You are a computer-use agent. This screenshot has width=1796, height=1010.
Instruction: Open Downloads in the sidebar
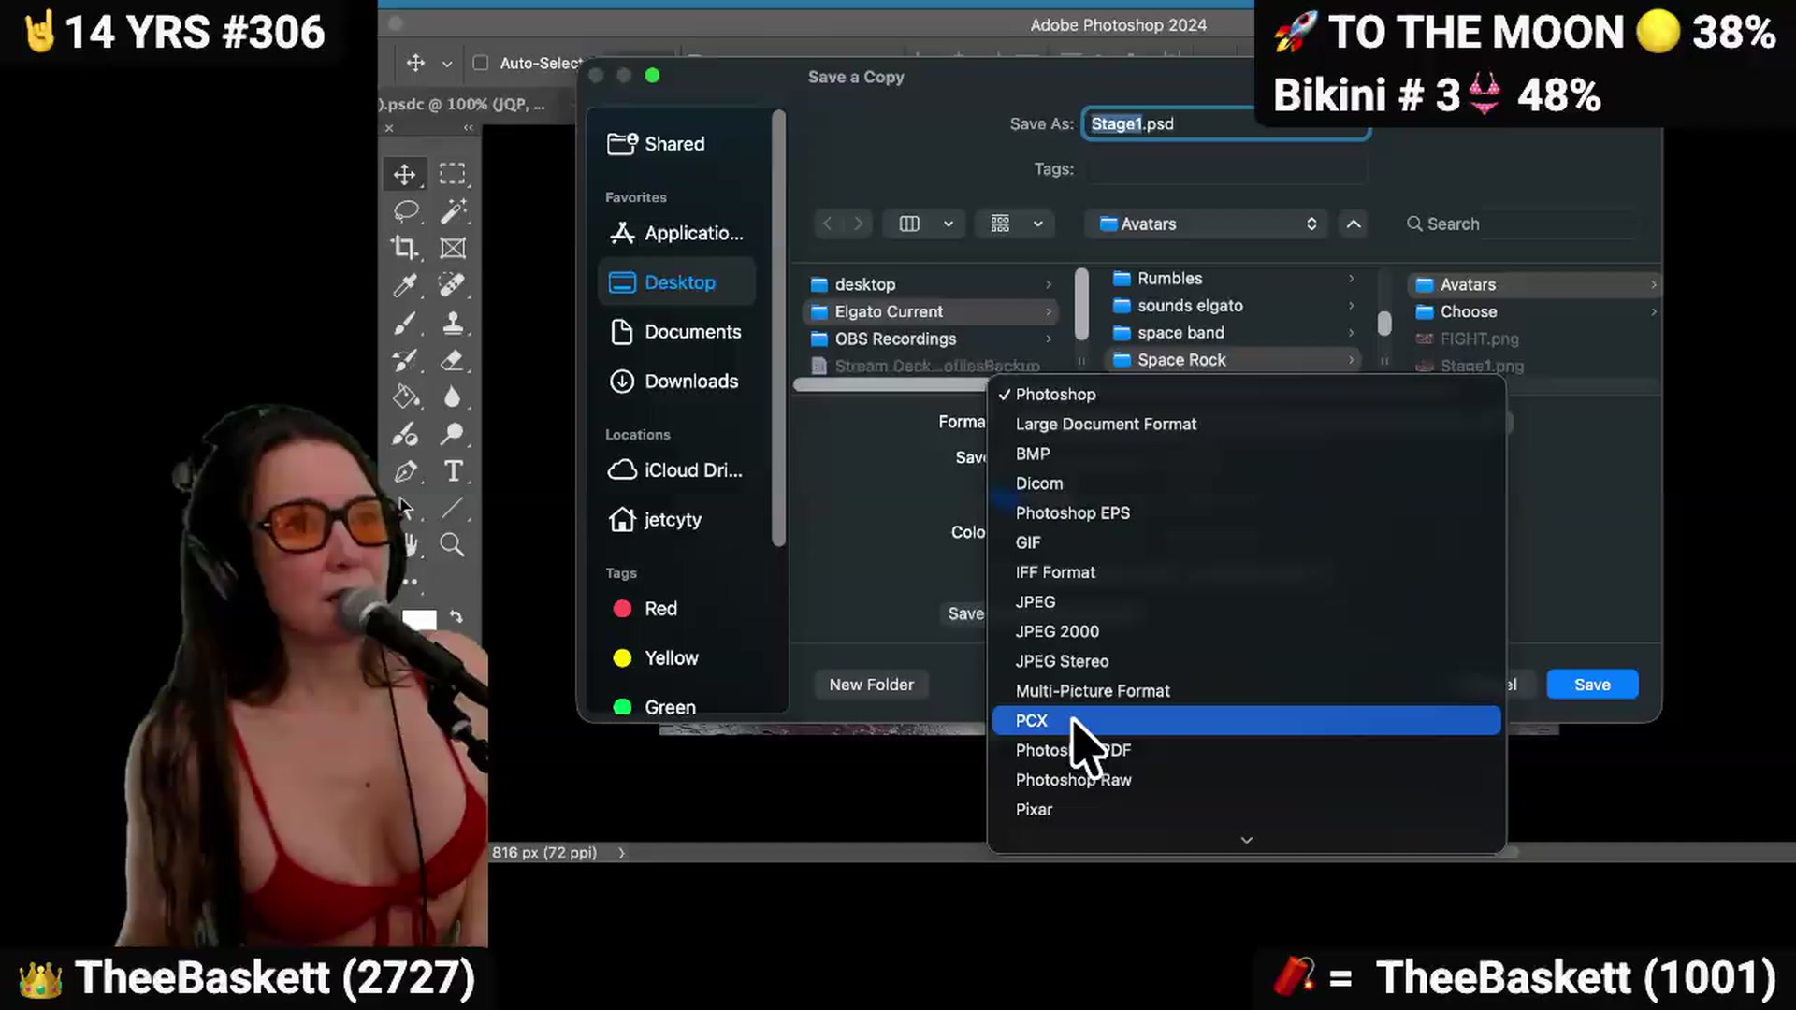[676, 382]
